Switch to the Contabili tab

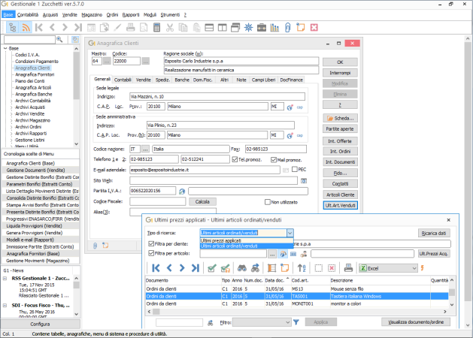pyautogui.click(x=123, y=80)
